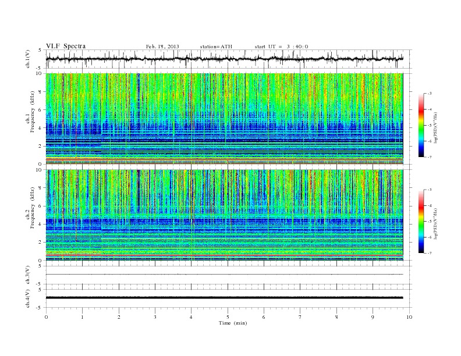Click the "-3" label on the ch.1 colorbar
The height and width of the screenshot is (356, 461).
pos(430,94)
